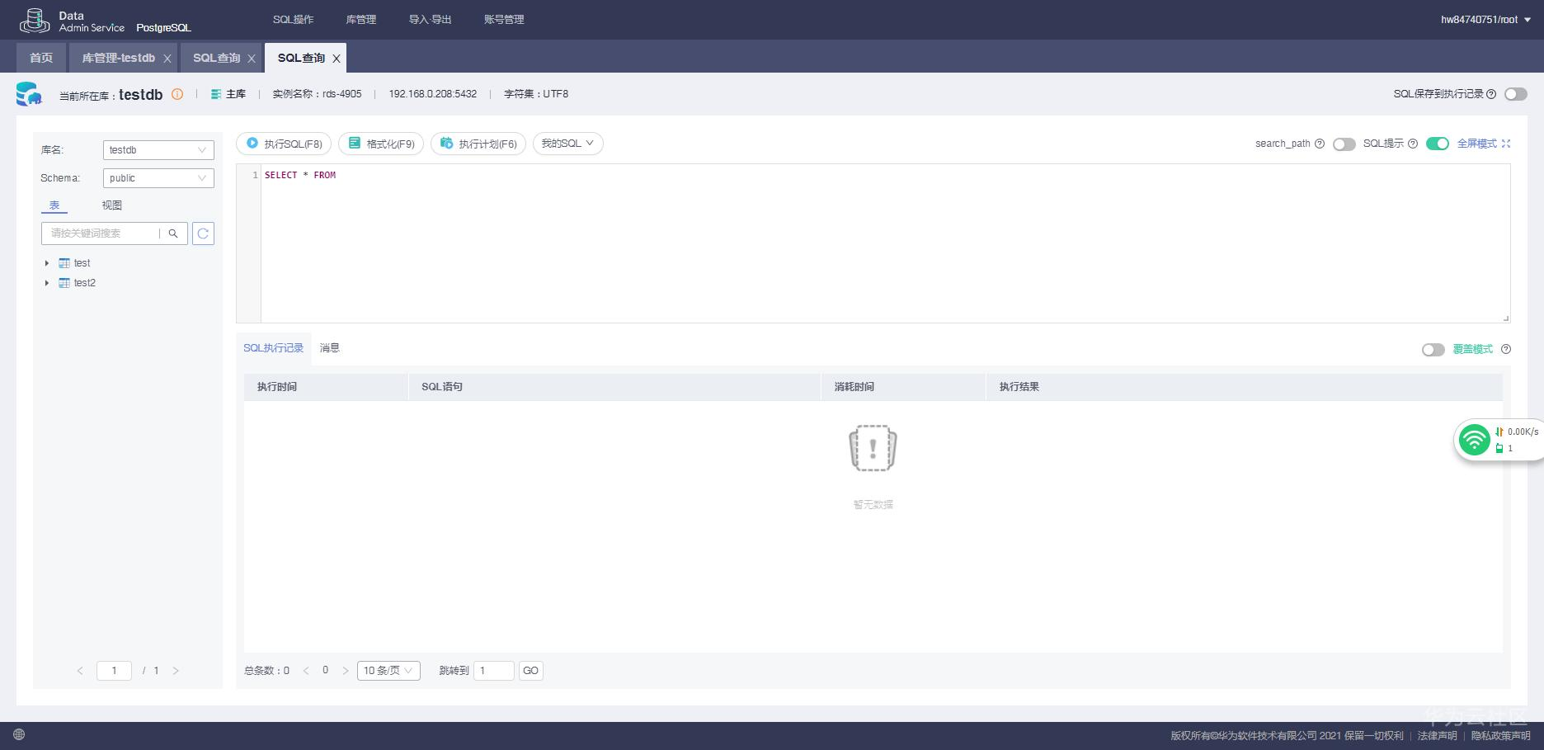1544x750 pixels.
Task: Click the search magnifier icon in table search
Action: [173, 233]
